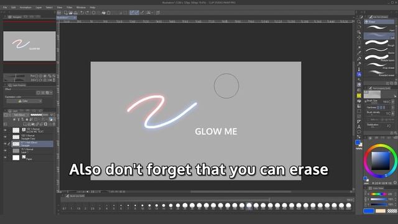Image resolution: width=398 pixels, height=224 pixels.
Task: Click the blue main color swatch at bottom
Action: (369, 211)
